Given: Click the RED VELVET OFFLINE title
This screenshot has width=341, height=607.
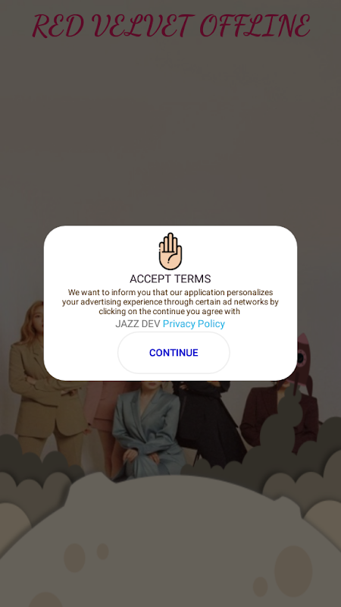Looking at the screenshot, I should point(170,26).
